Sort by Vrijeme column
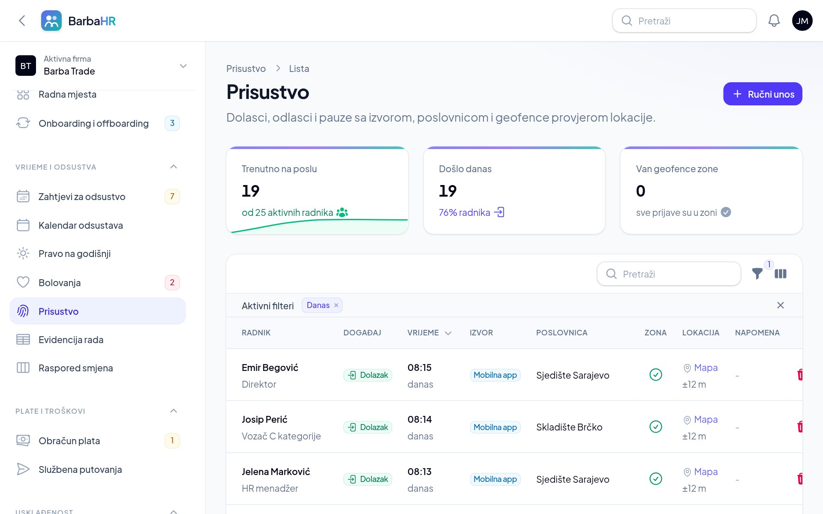823x514 pixels. 430,333
